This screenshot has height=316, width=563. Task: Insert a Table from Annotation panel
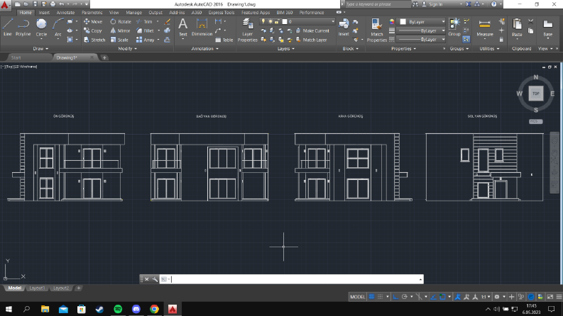[224, 40]
